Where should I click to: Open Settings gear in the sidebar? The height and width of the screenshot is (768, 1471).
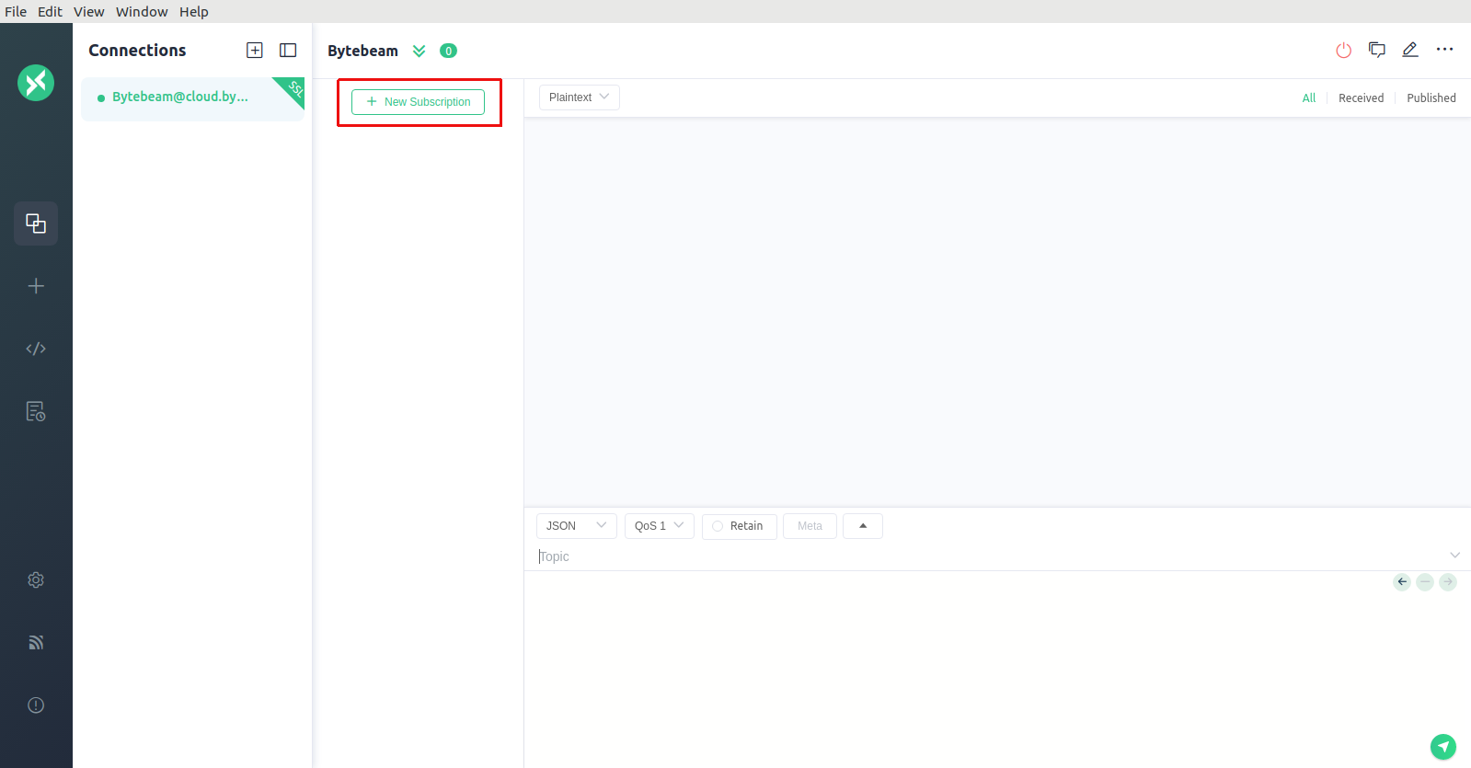pyautogui.click(x=36, y=580)
